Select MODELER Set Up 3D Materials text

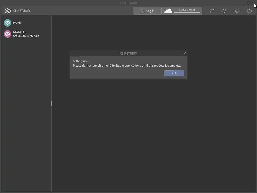coord(26,34)
